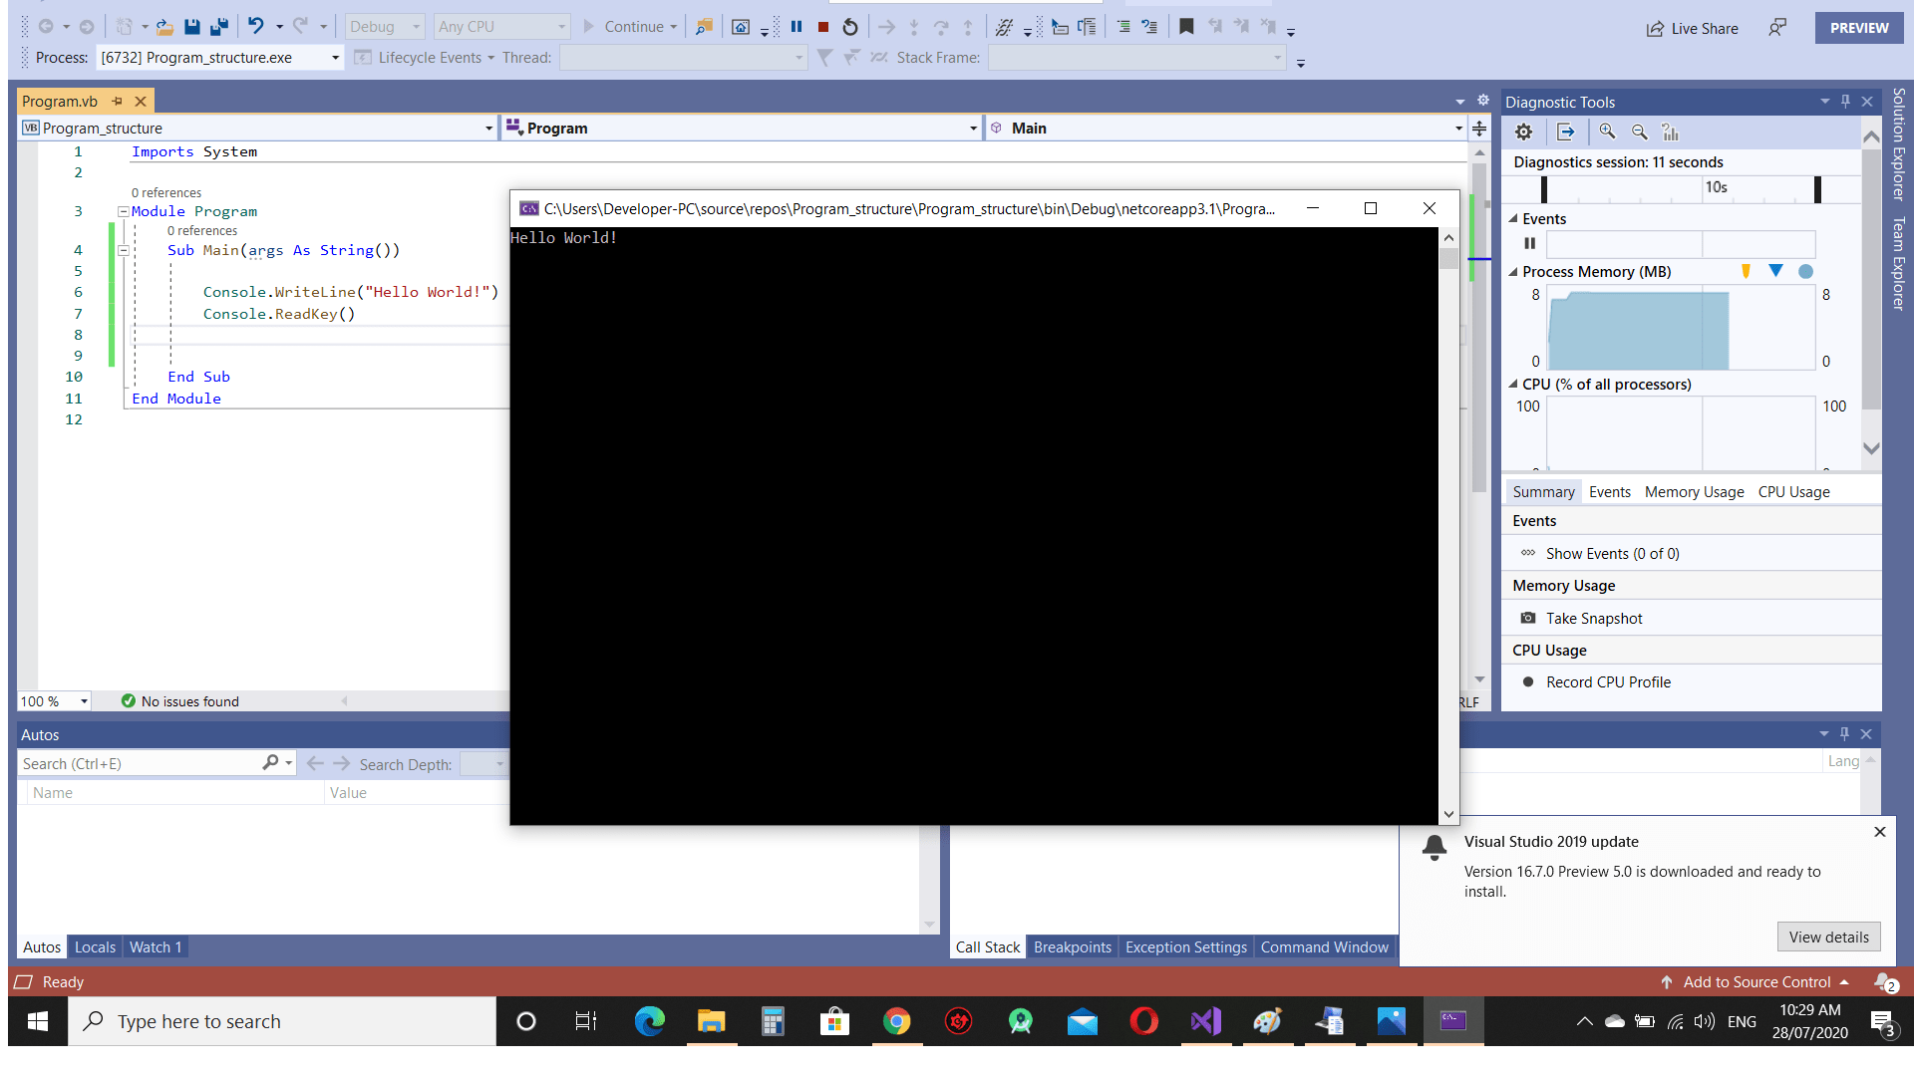Open Diagnostic Tools settings gear

coord(1523,132)
